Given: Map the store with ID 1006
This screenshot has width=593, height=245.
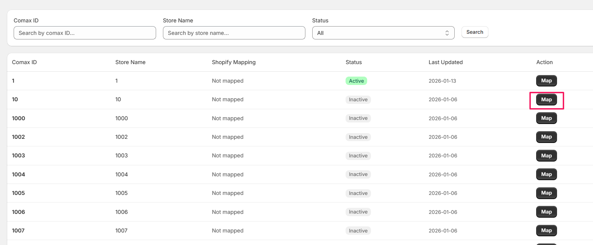Looking at the screenshot, I should [x=546, y=212].
